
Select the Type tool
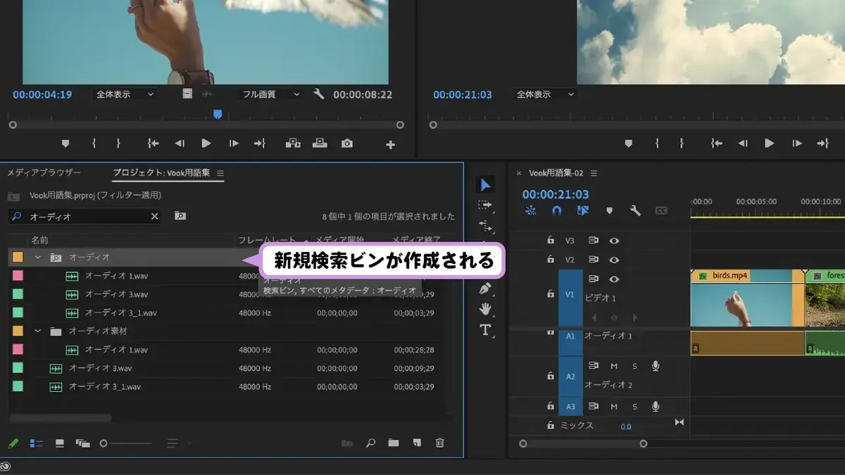485,329
